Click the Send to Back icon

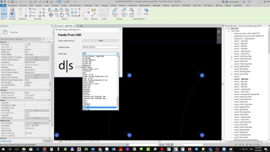coord(124,12)
